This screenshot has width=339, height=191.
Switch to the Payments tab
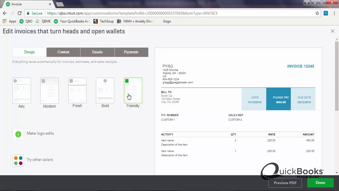click(131, 52)
